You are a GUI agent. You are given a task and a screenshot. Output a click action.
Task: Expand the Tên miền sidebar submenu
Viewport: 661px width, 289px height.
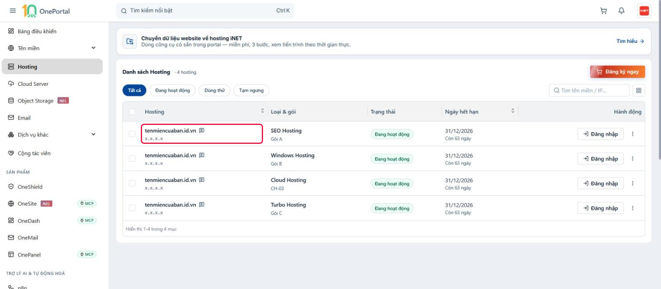(94, 48)
